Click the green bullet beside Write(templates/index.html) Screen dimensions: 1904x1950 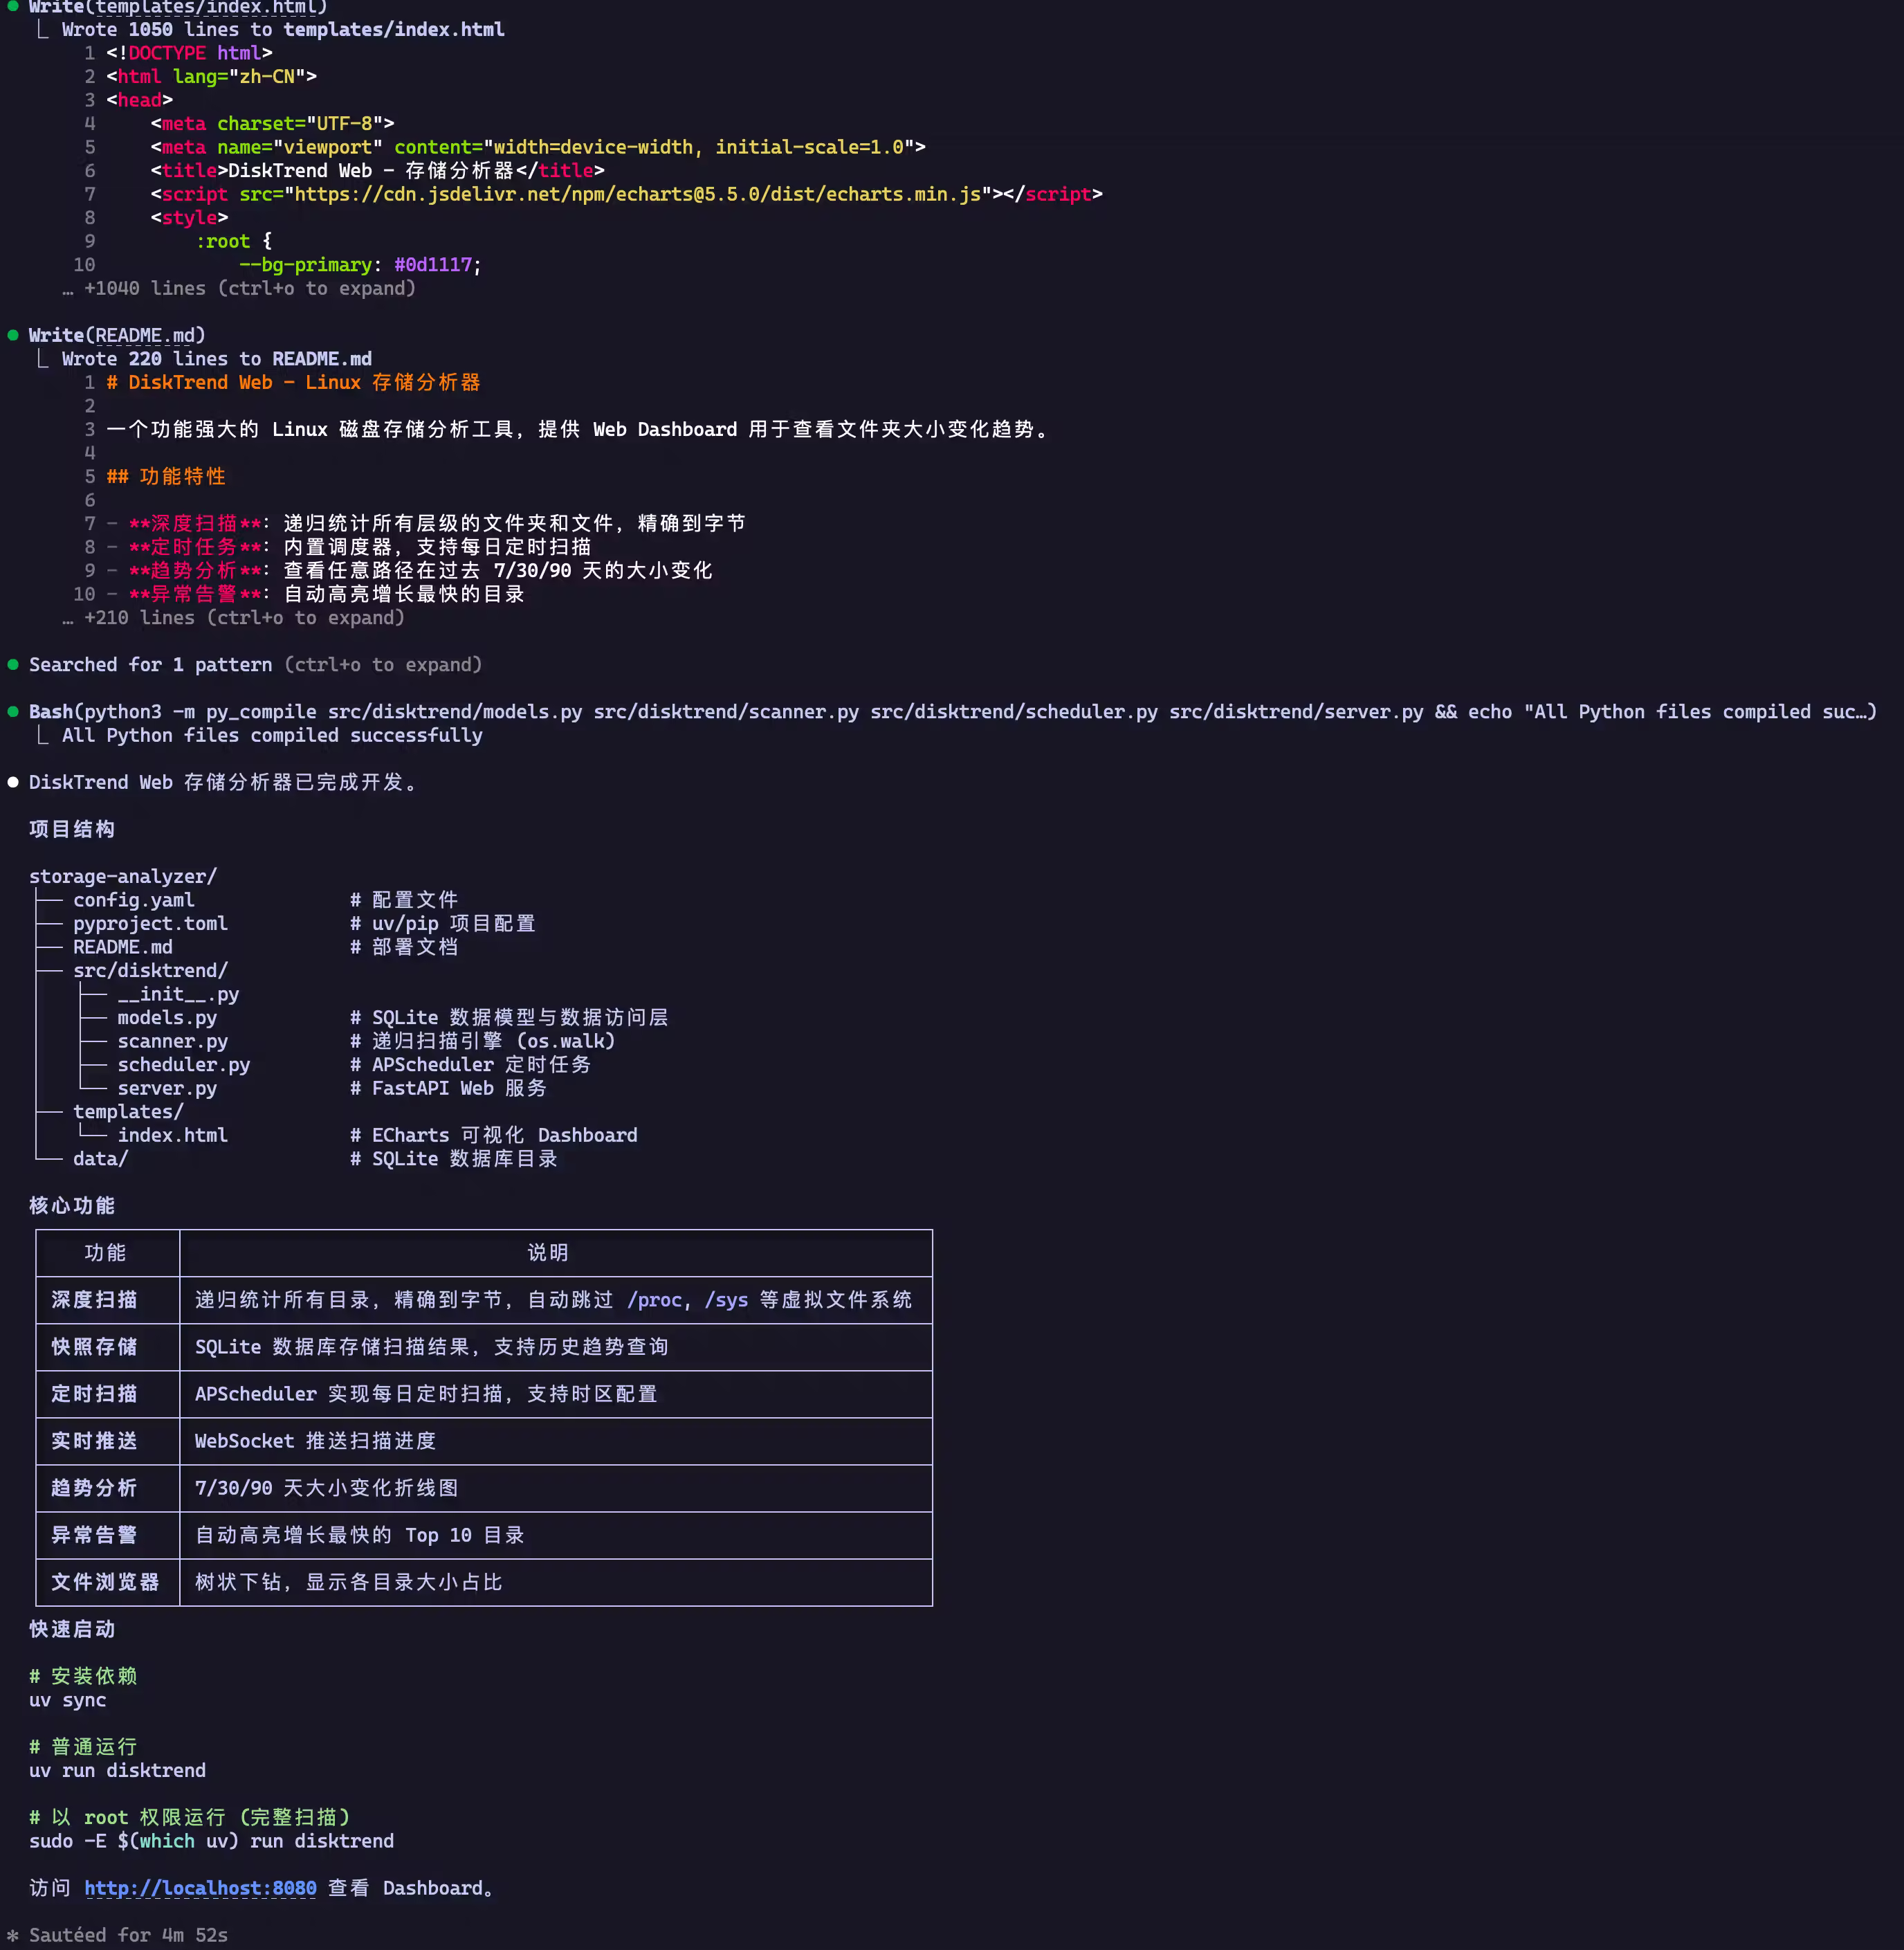click(13, 7)
